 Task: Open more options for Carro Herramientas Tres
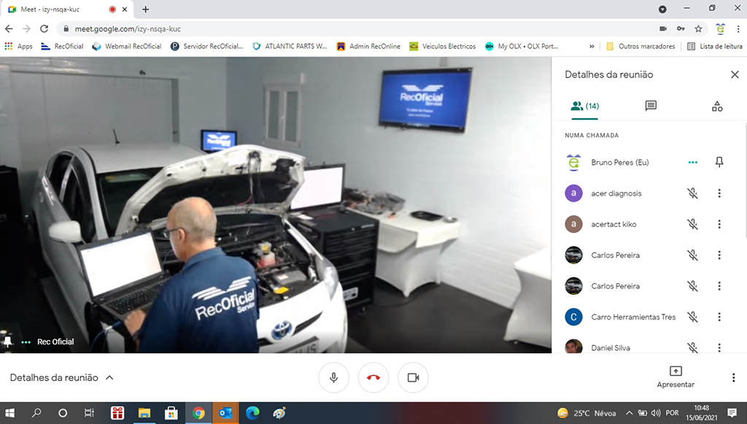pyautogui.click(x=719, y=317)
